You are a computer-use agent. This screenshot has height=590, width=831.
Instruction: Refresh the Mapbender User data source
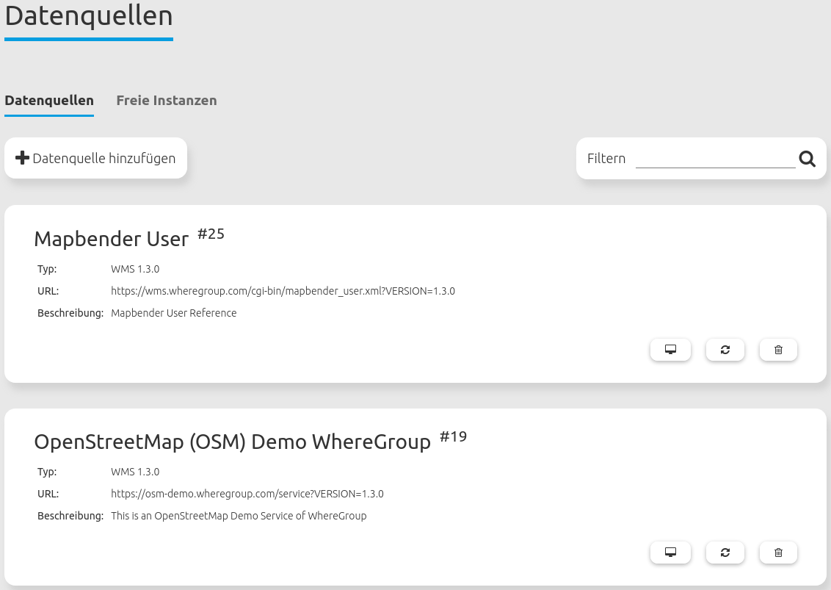tap(725, 350)
